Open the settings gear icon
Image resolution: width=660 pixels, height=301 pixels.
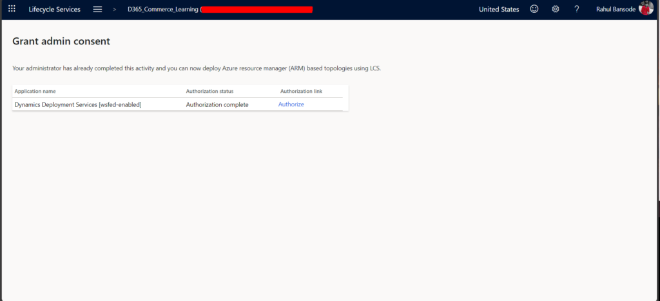point(556,9)
